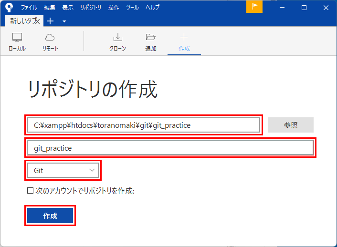Select the Create plus toolbar icon
Image resolution: width=337 pixels, height=247 pixels.
[x=184, y=41]
